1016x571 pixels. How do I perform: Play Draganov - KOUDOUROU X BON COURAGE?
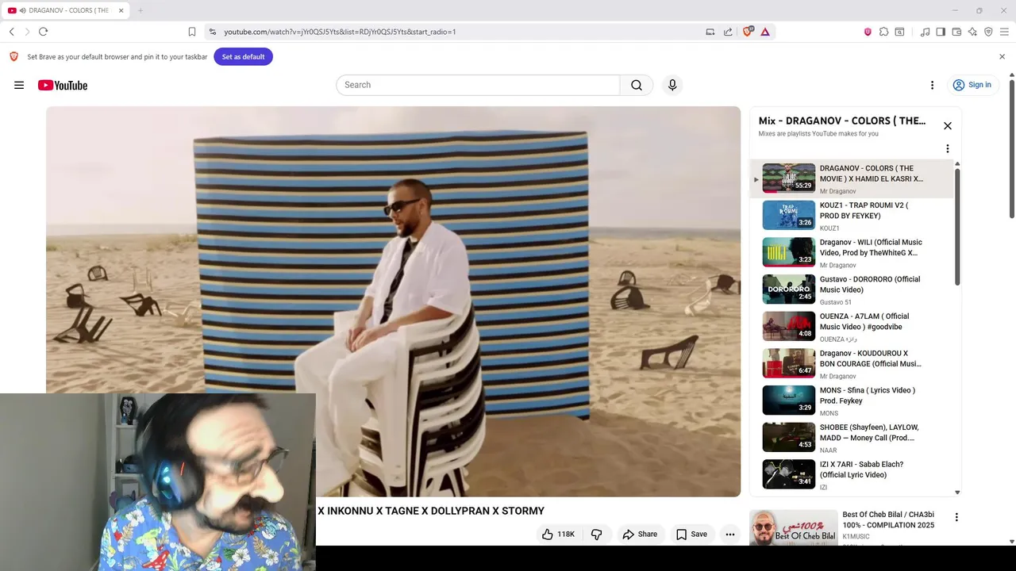[x=852, y=364]
